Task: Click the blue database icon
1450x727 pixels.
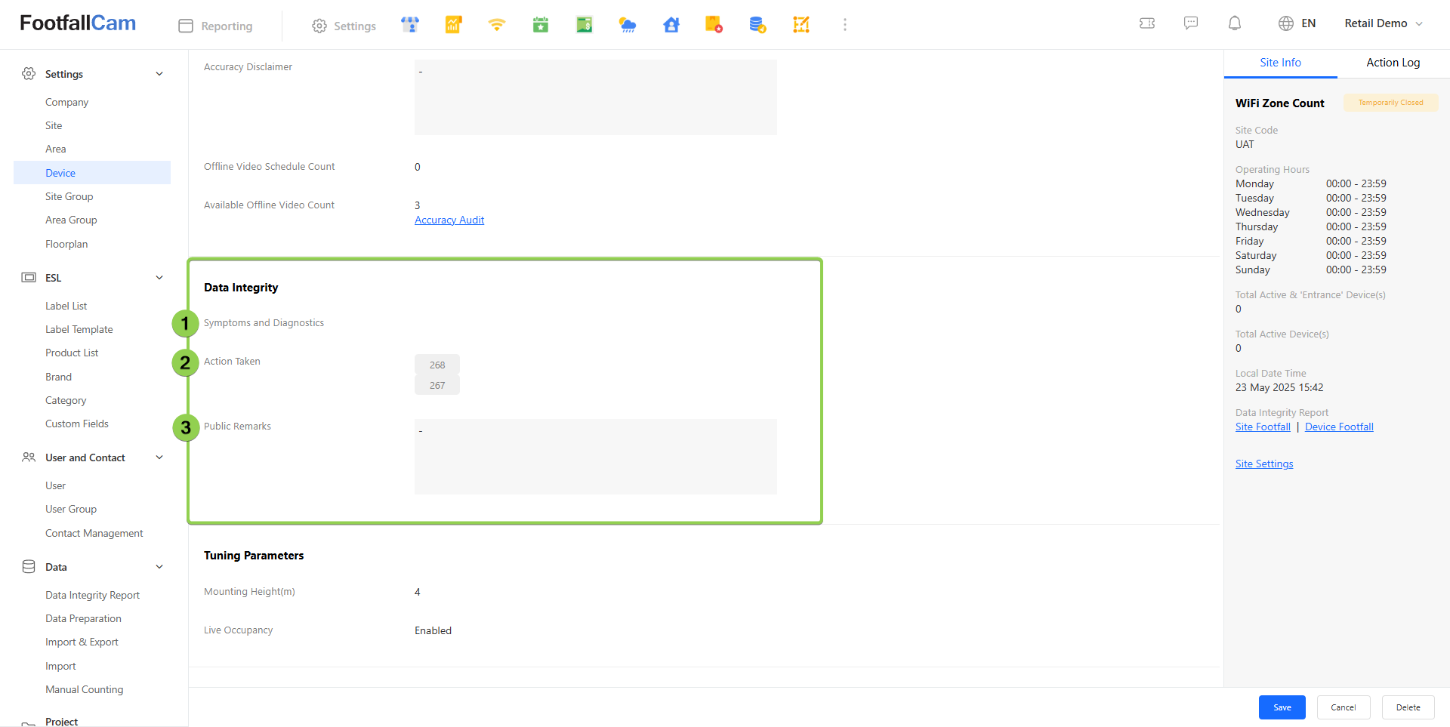Action: [757, 25]
